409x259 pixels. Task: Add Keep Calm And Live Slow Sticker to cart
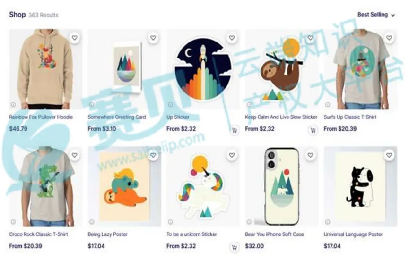point(313,130)
